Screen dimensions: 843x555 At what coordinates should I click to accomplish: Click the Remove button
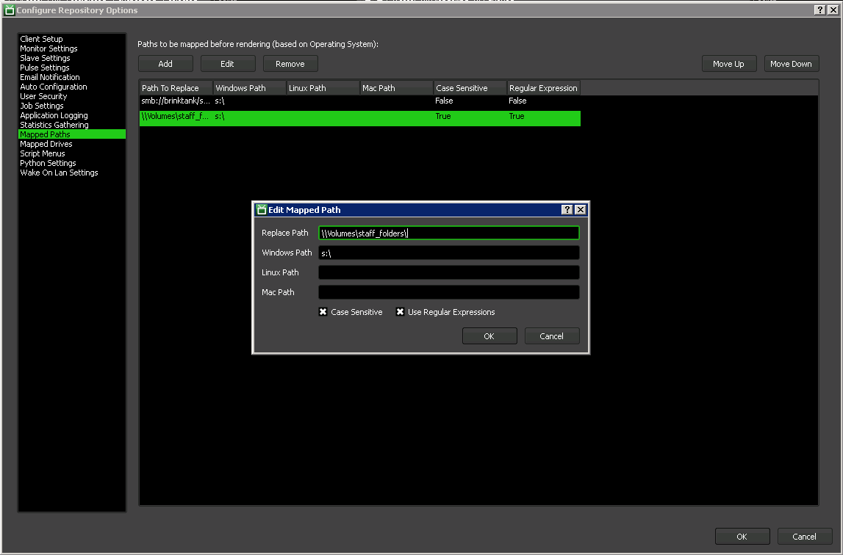tap(290, 64)
